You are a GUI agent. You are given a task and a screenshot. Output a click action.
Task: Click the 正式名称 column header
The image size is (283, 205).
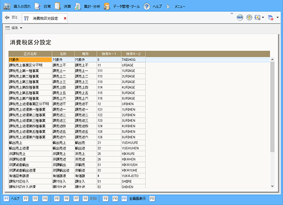click(30, 54)
